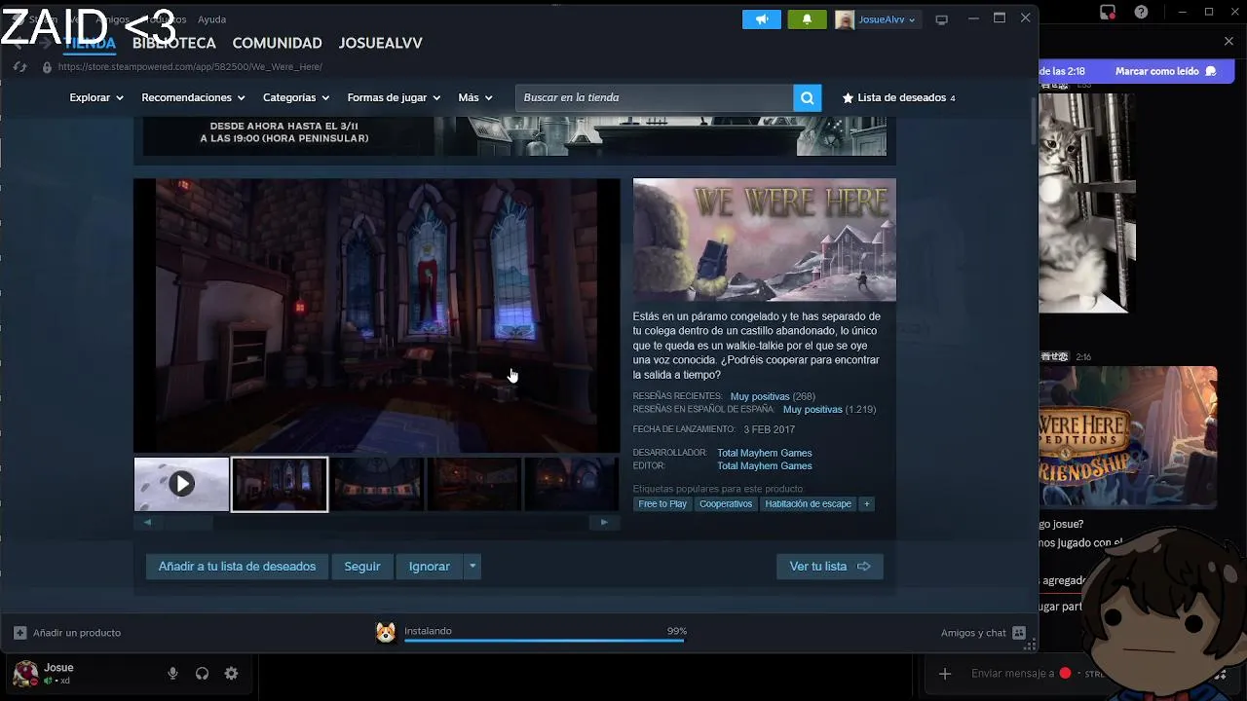Image resolution: width=1247 pixels, height=701 pixels.
Task: Select the fourth screenshot thumbnail
Action: 474,484
